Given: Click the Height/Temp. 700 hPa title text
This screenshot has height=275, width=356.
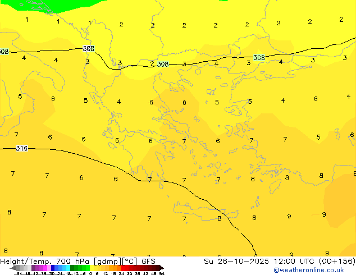Looking at the screenshot, I should click(x=45, y=262).
